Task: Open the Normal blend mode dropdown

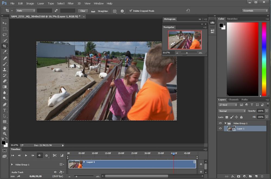Action: (232, 111)
